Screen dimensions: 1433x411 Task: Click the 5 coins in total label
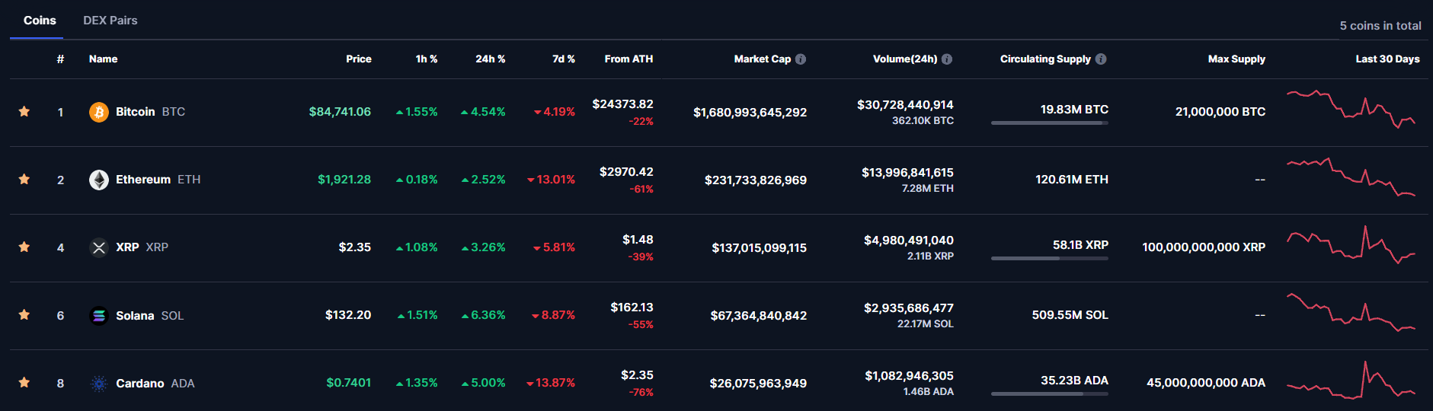click(x=1380, y=26)
